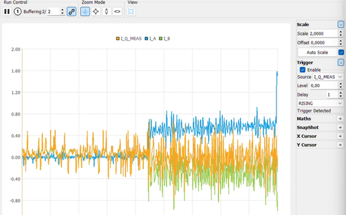Select the auto zoom mode icon
Image resolution: width=346 pixels, height=215 pixels.
coord(85,11)
